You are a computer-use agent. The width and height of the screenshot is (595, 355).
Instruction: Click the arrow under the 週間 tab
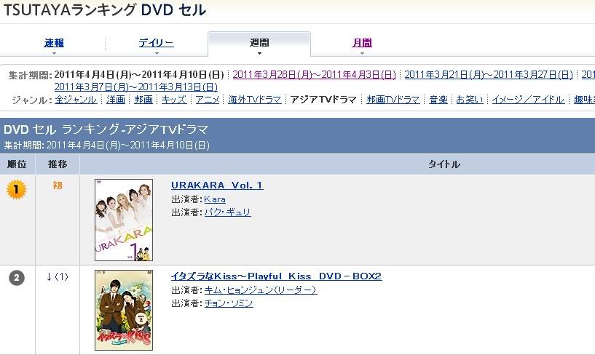[259, 53]
